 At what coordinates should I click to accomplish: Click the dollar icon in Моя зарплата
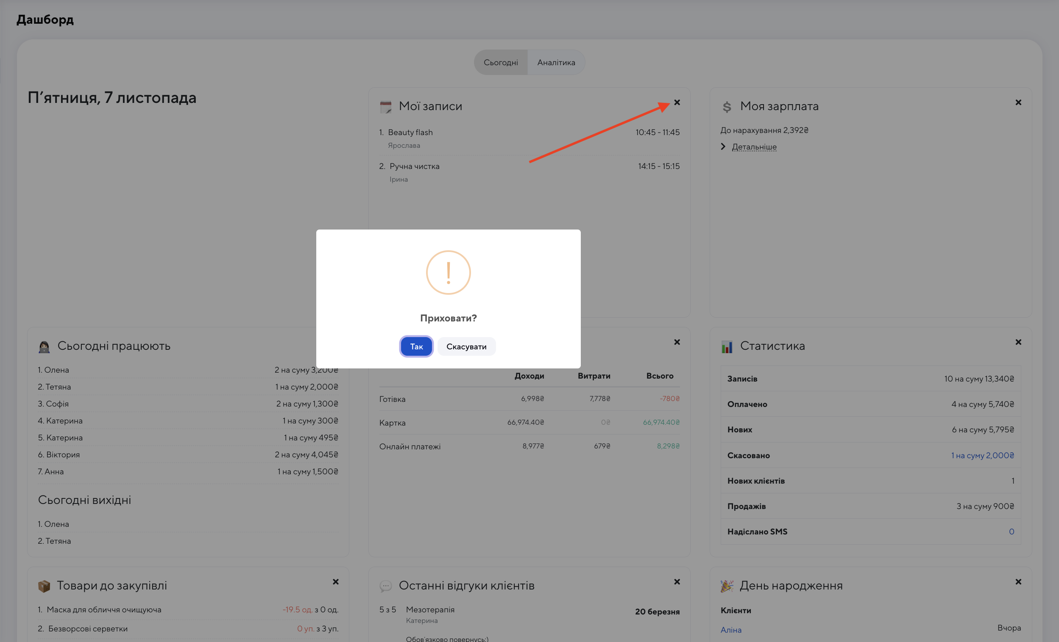pyautogui.click(x=727, y=106)
